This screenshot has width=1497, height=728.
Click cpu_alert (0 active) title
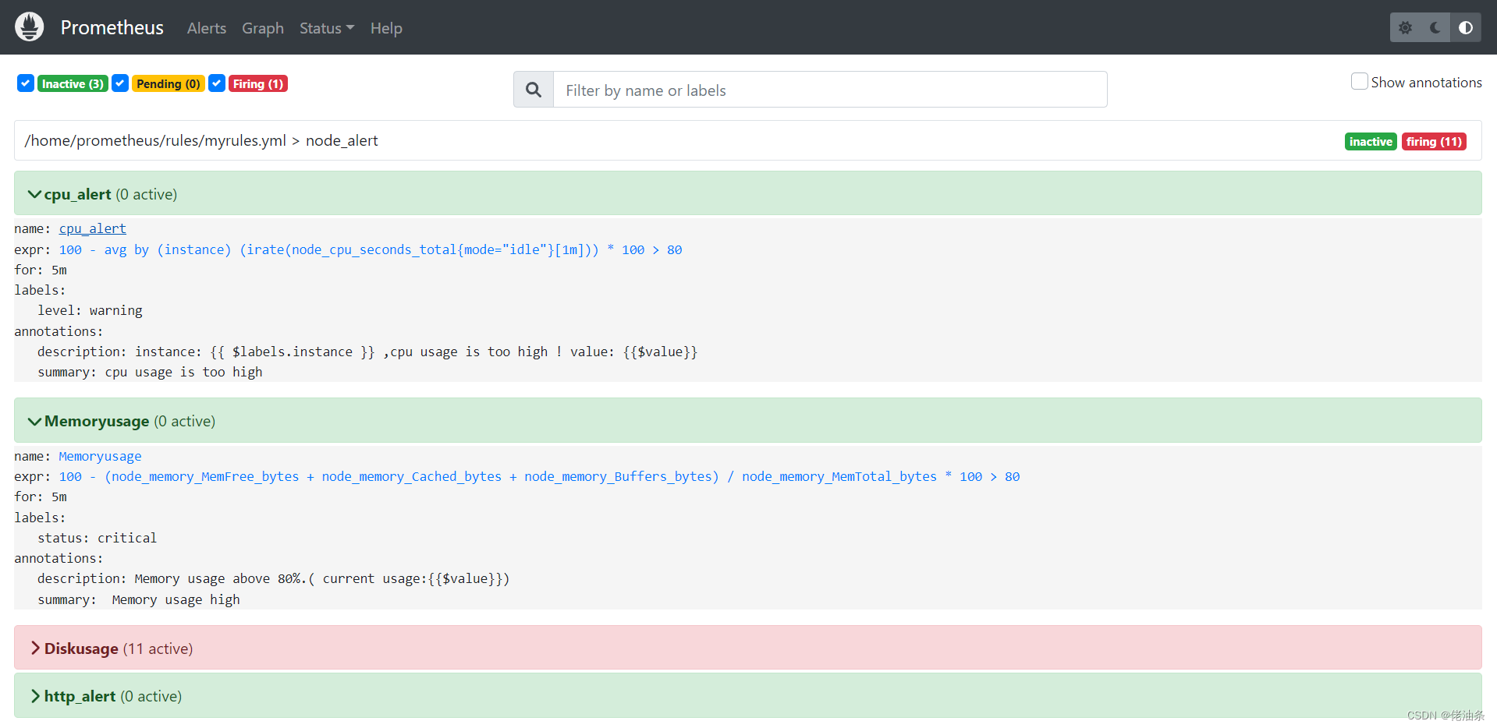click(x=111, y=194)
